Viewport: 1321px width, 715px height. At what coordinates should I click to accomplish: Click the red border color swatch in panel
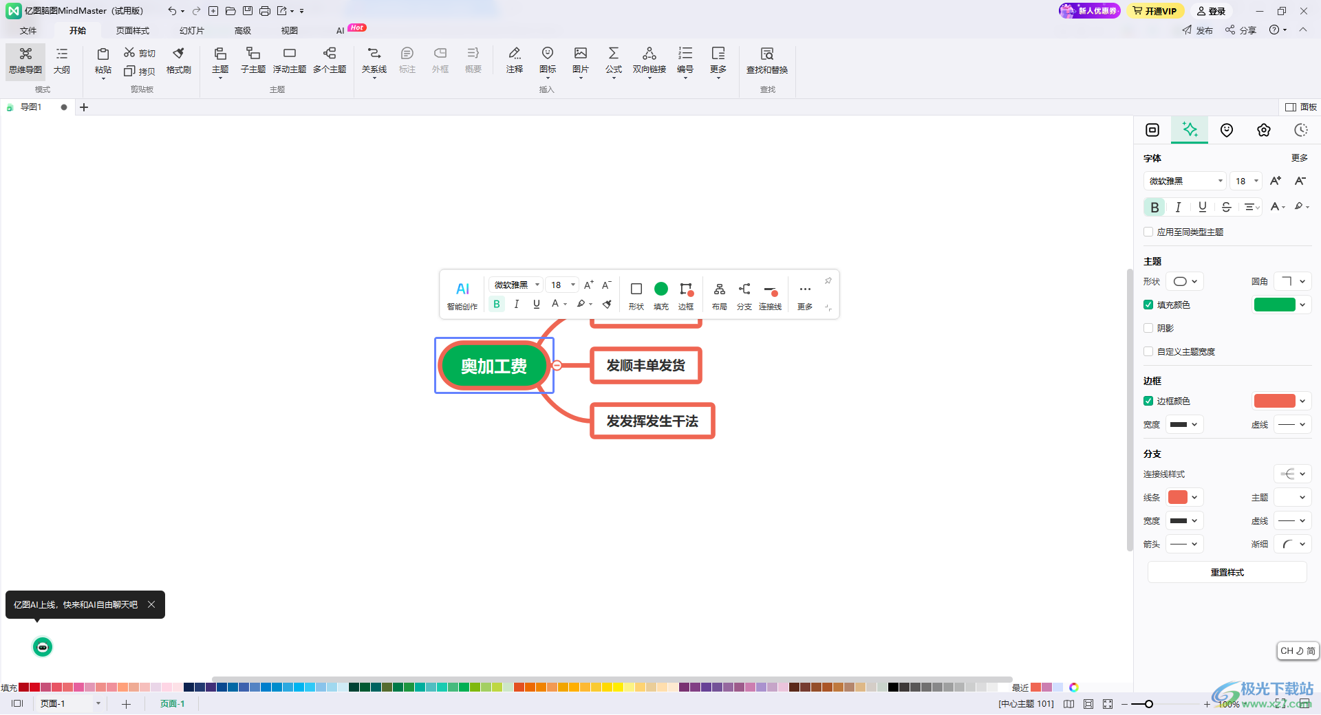[x=1274, y=401]
